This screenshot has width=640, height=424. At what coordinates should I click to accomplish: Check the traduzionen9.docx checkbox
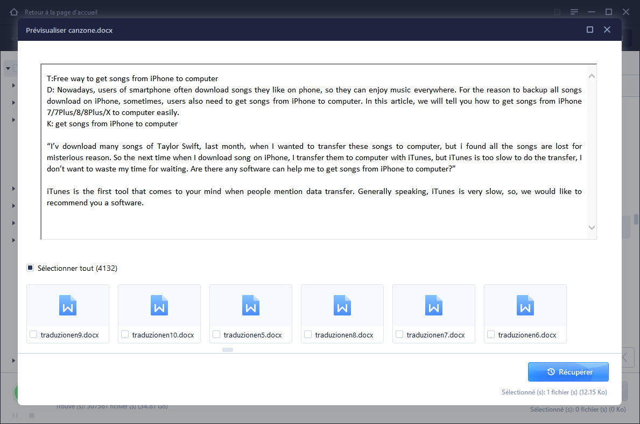tap(33, 335)
